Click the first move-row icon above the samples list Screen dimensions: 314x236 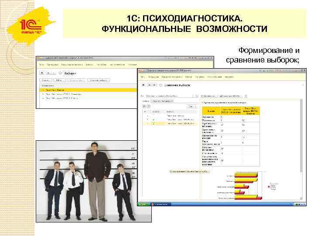tap(144, 106)
